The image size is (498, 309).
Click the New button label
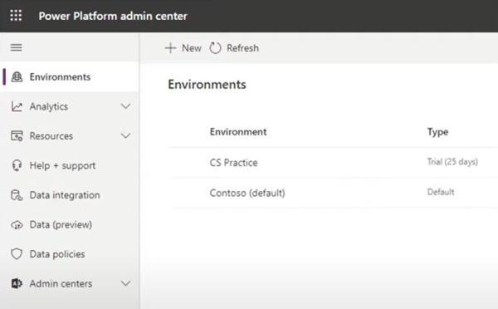192,48
